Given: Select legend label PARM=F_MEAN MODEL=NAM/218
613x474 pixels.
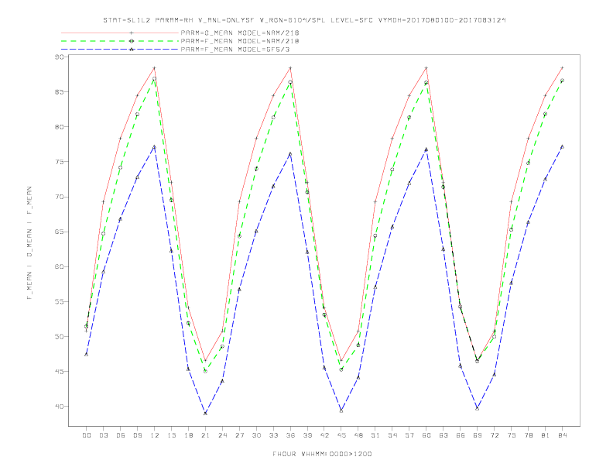Looking at the screenshot, I should (x=240, y=41).
